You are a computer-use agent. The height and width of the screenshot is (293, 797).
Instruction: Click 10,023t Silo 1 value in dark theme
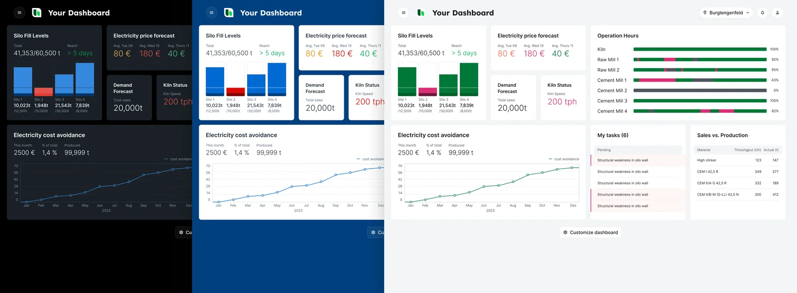click(22, 105)
